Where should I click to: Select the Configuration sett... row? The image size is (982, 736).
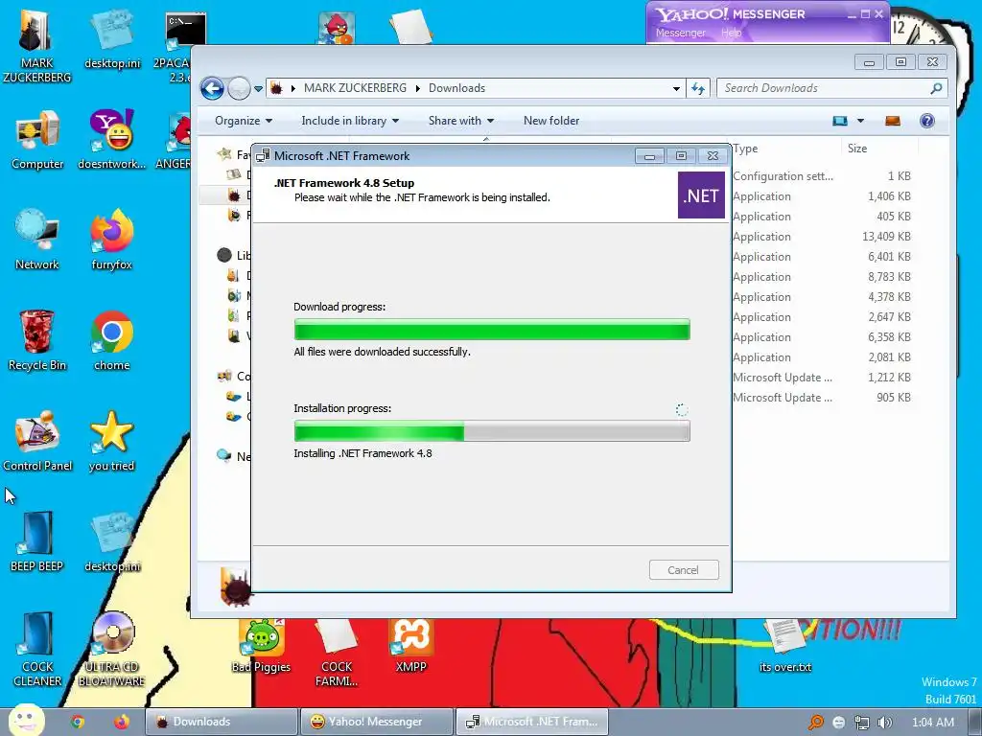[x=821, y=176]
